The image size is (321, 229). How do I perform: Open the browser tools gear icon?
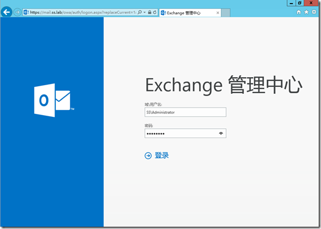pyautogui.click(x=314, y=12)
